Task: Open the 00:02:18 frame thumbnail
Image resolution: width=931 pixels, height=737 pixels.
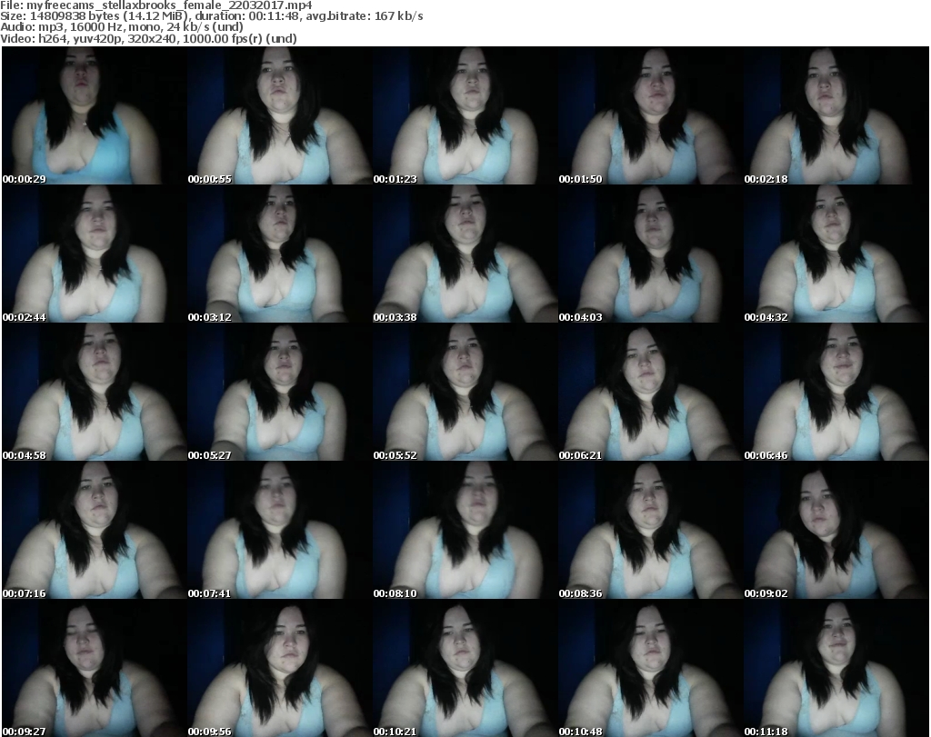Action: coord(836,115)
